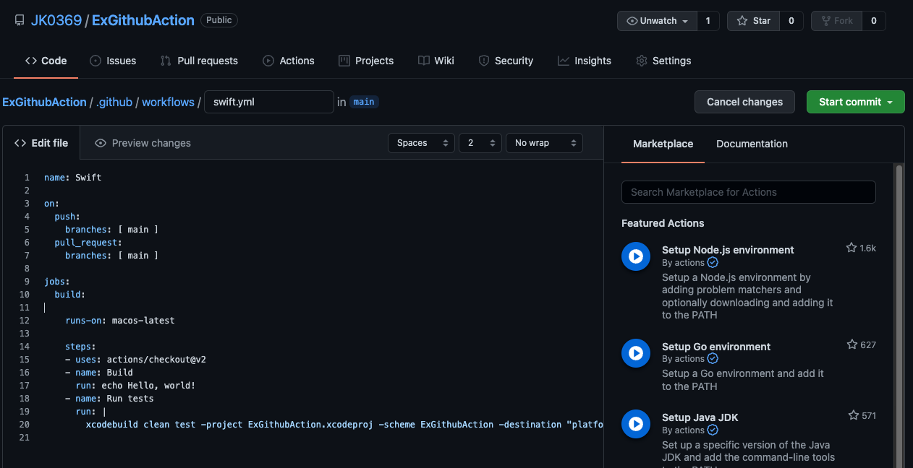
Task: Click the swift.yml filename input field
Action: click(269, 102)
